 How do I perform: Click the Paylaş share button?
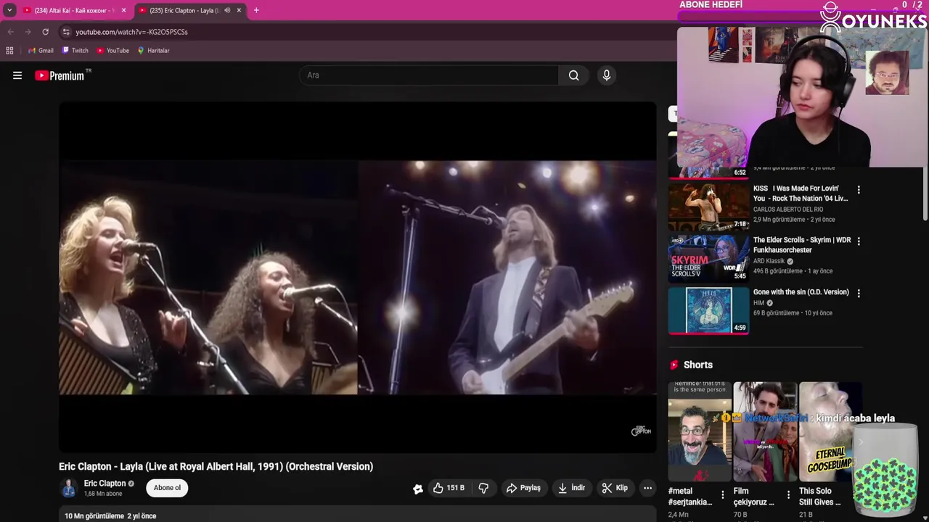[x=523, y=488]
